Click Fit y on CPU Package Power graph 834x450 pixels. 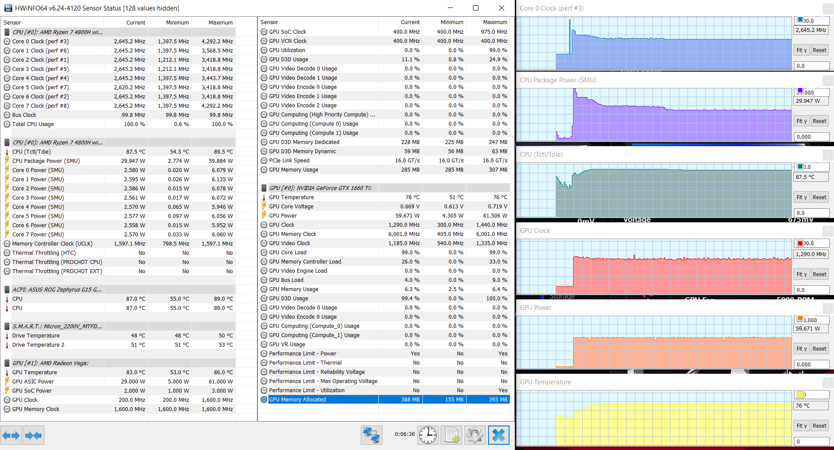pos(802,121)
